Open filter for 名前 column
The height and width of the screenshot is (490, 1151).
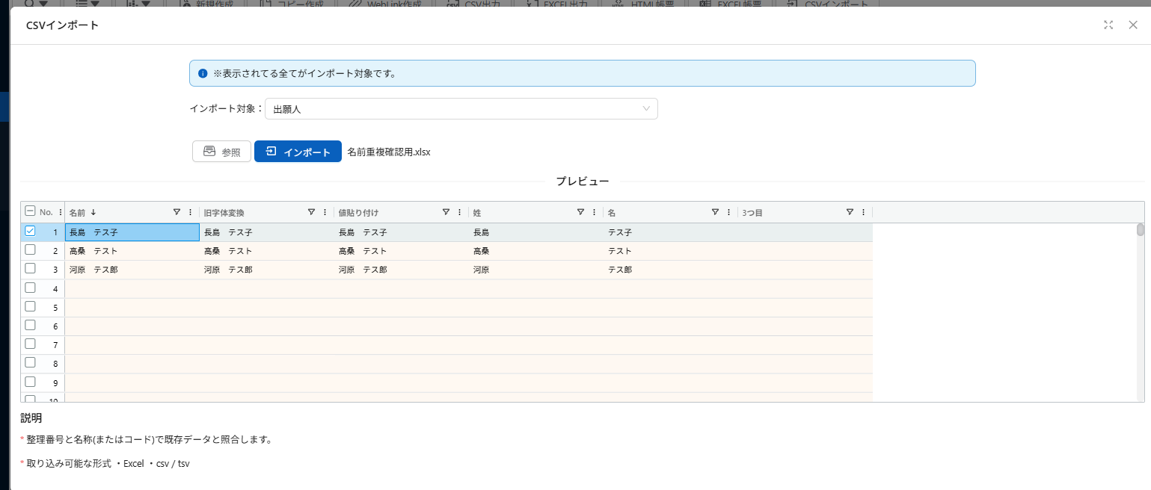click(x=177, y=212)
